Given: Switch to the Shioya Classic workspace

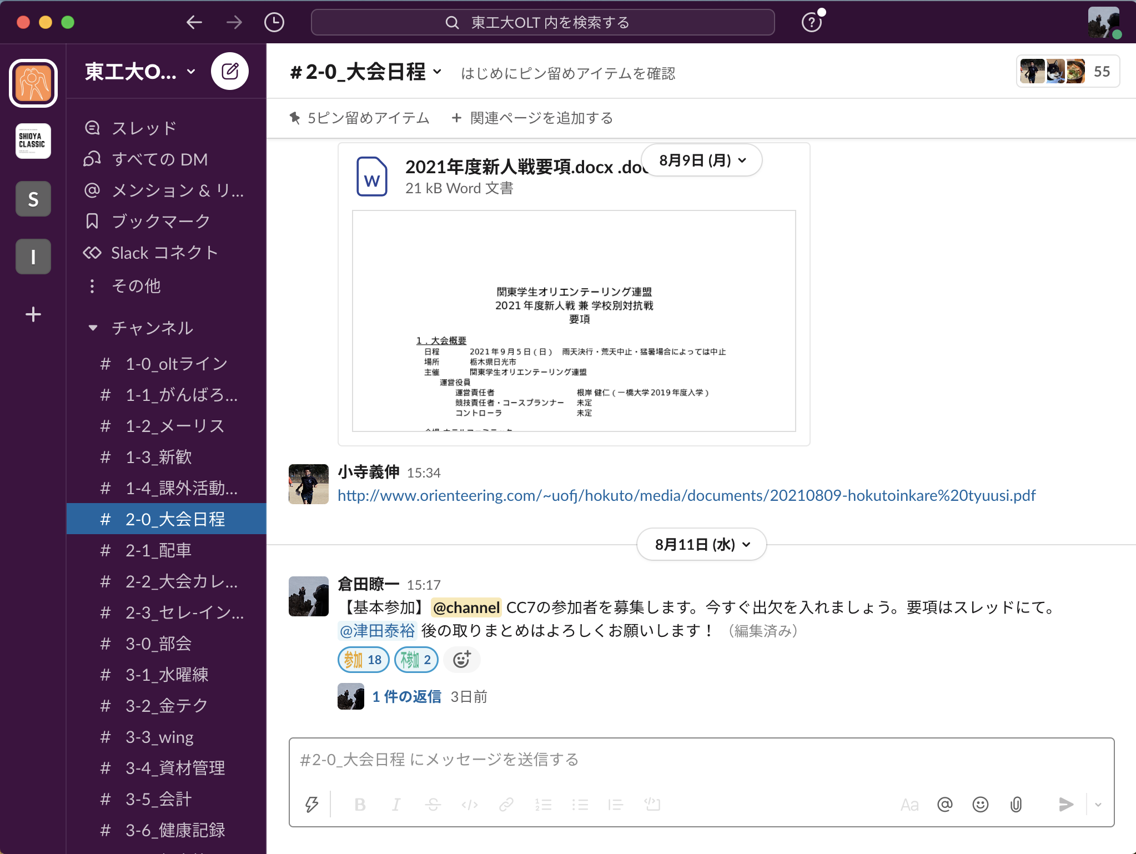Looking at the screenshot, I should (x=33, y=141).
